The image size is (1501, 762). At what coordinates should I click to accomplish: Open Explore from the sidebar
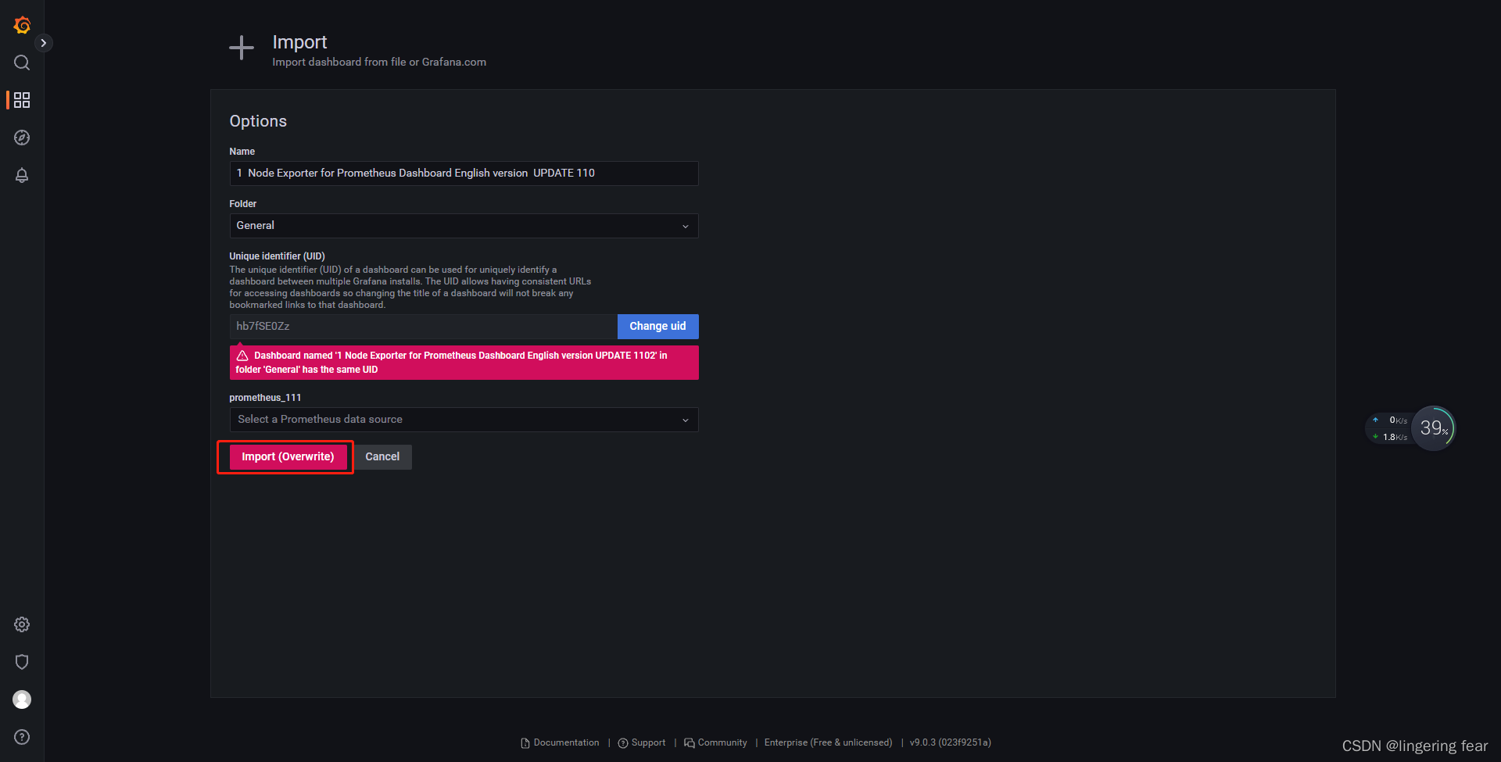pos(21,137)
